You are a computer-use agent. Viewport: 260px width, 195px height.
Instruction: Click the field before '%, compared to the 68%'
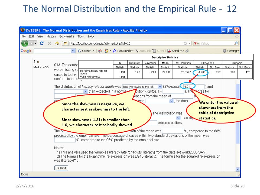tap(173, 131)
